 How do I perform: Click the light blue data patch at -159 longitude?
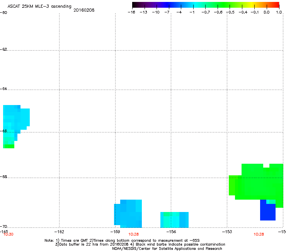(x=128, y=214)
